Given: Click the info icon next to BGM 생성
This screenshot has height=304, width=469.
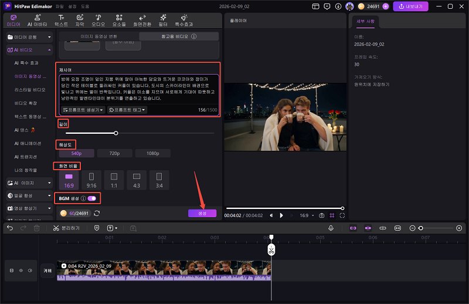Looking at the screenshot, I should pos(83,198).
